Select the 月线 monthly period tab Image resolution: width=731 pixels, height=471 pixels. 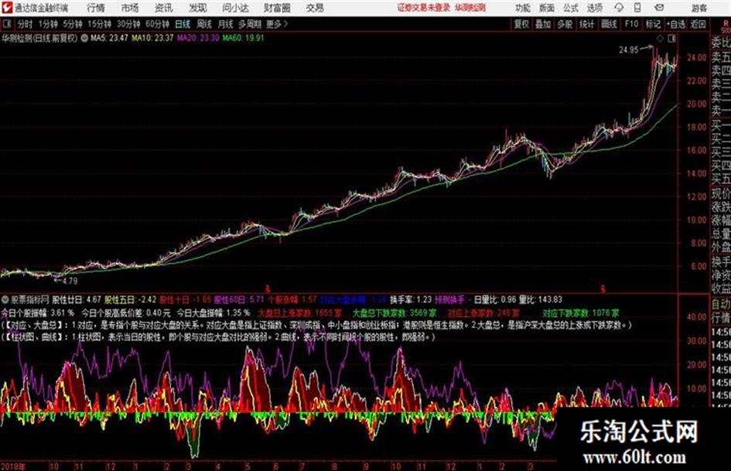tap(226, 24)
